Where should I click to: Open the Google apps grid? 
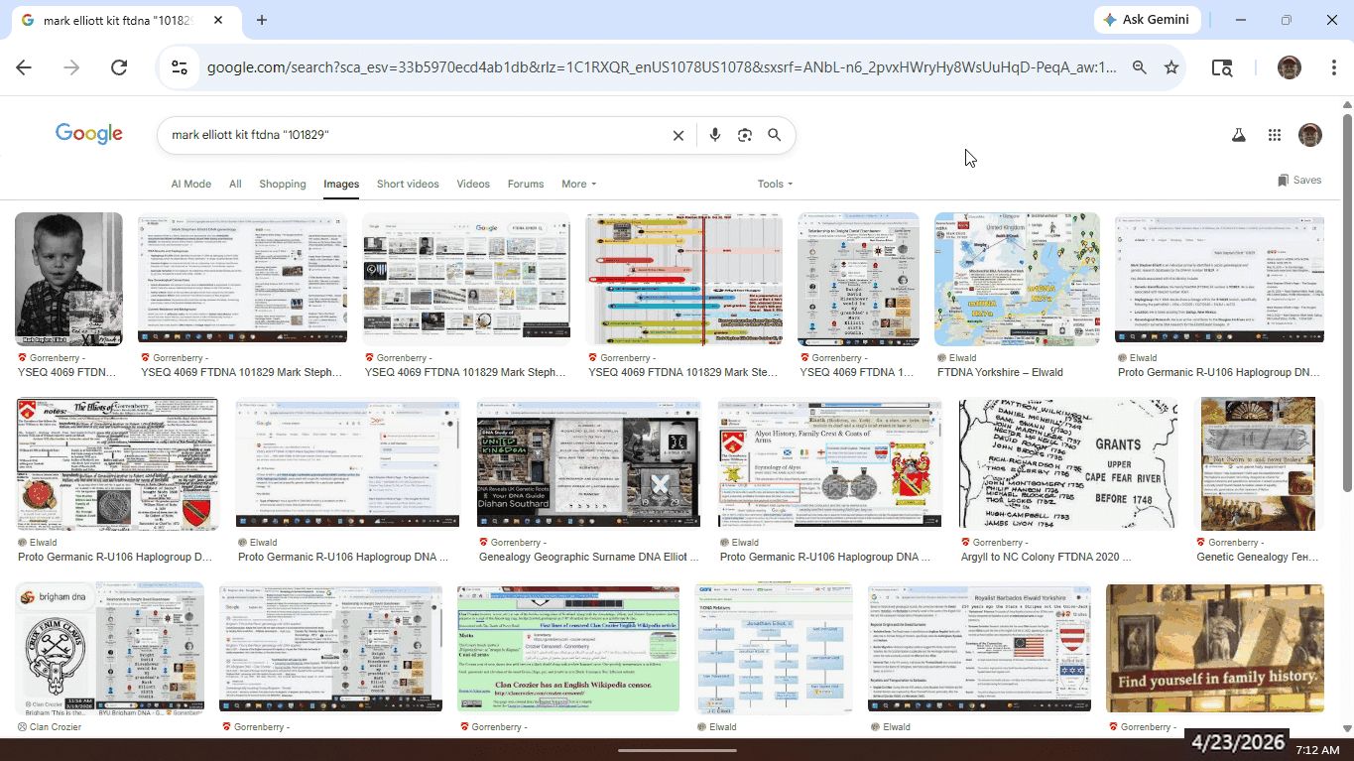[x=1275, y=135]
